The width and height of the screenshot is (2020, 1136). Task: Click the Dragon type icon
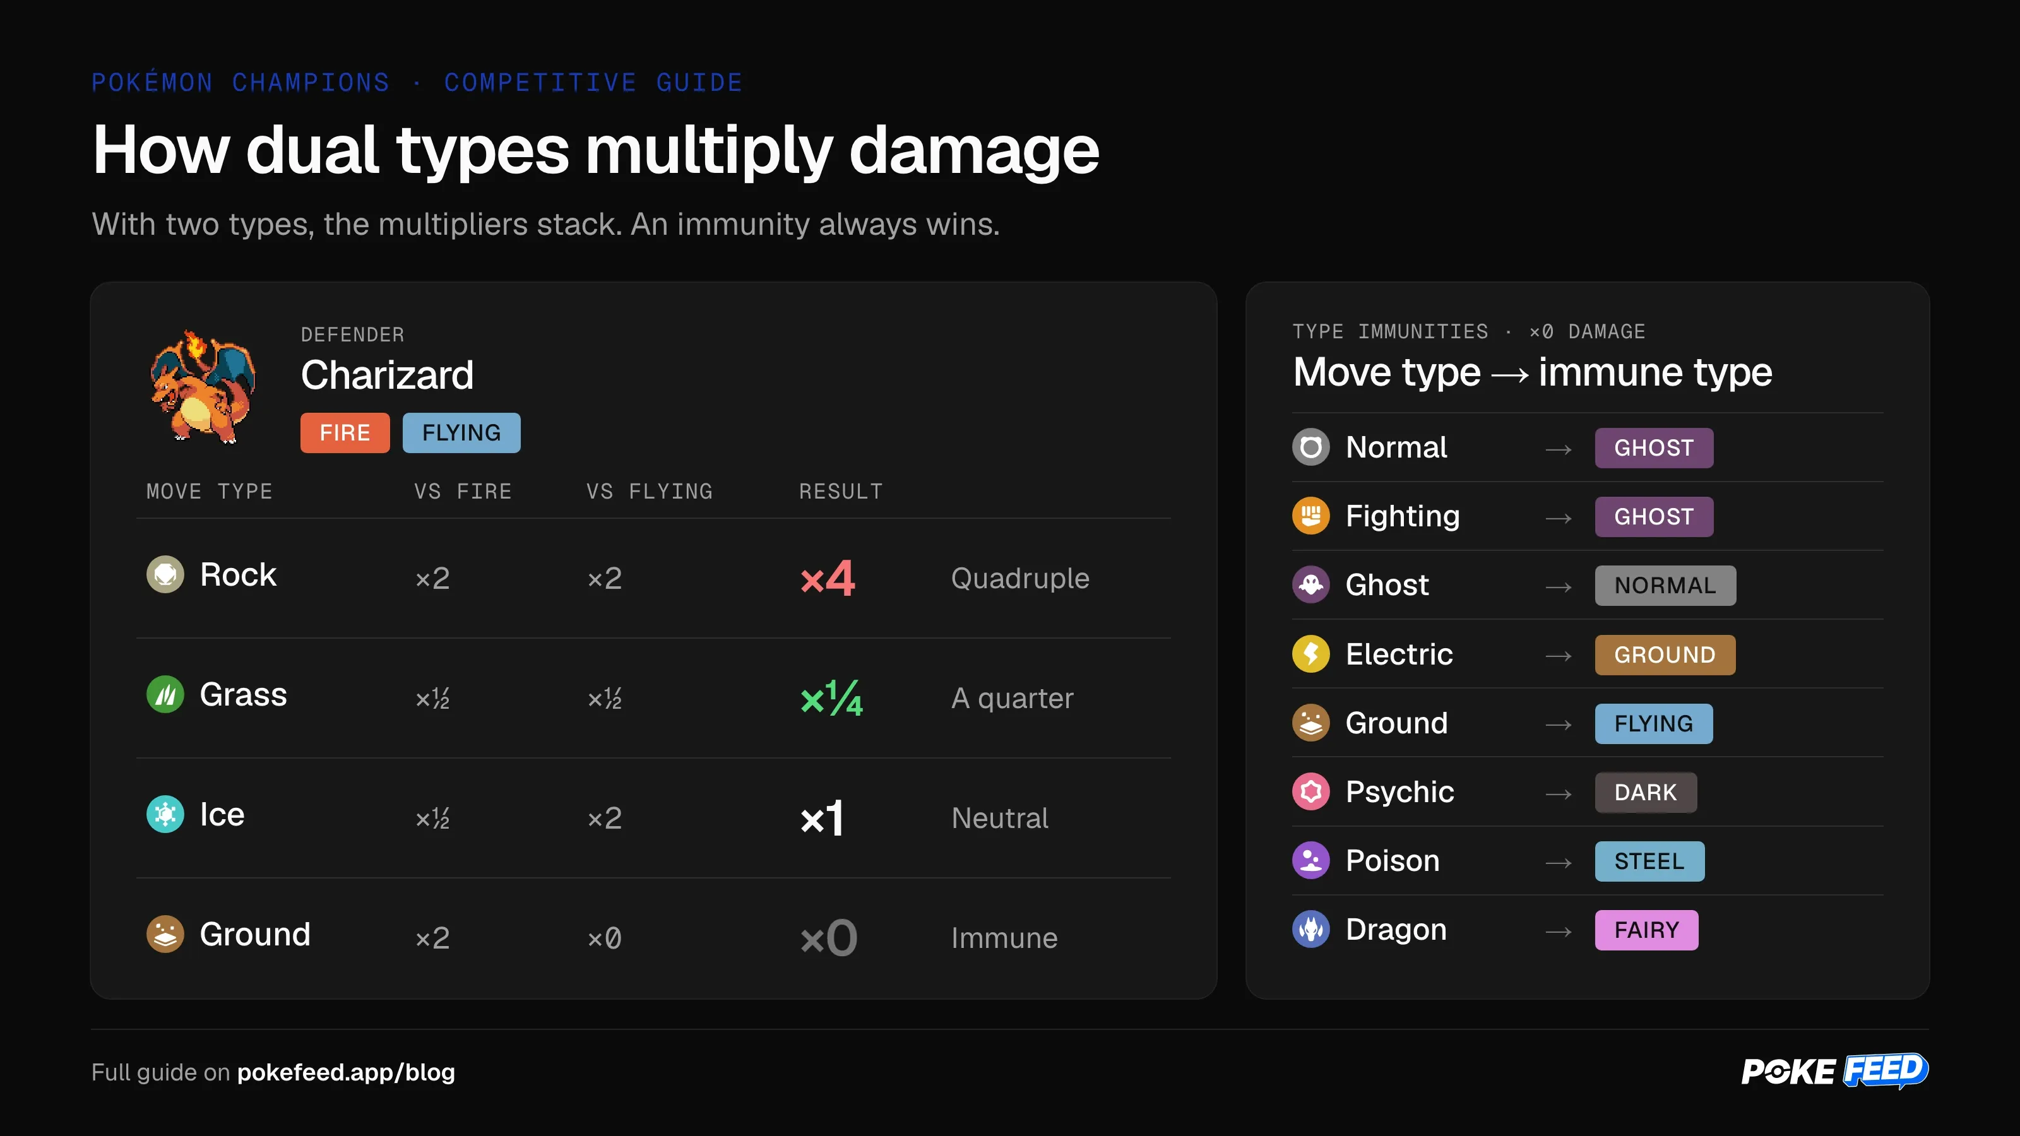coord(1311,930)
